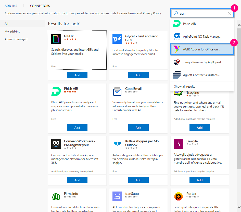Click Tango Reserve globe icon
Image resolution: width=241 pixels, height=212 pixels.
[x=176, y=62]
